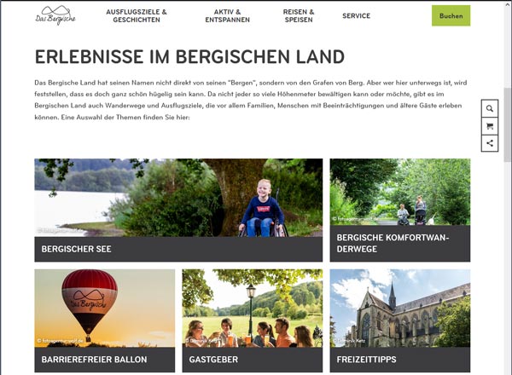Click the boy in wheelchair photo

click(178, 198)
